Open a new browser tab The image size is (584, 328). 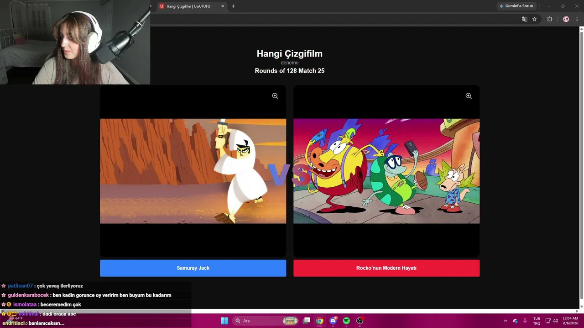click(x=234, y=6)
